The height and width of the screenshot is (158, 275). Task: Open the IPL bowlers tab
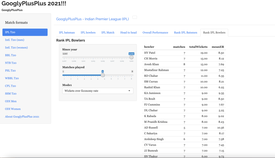coord(88,33)
